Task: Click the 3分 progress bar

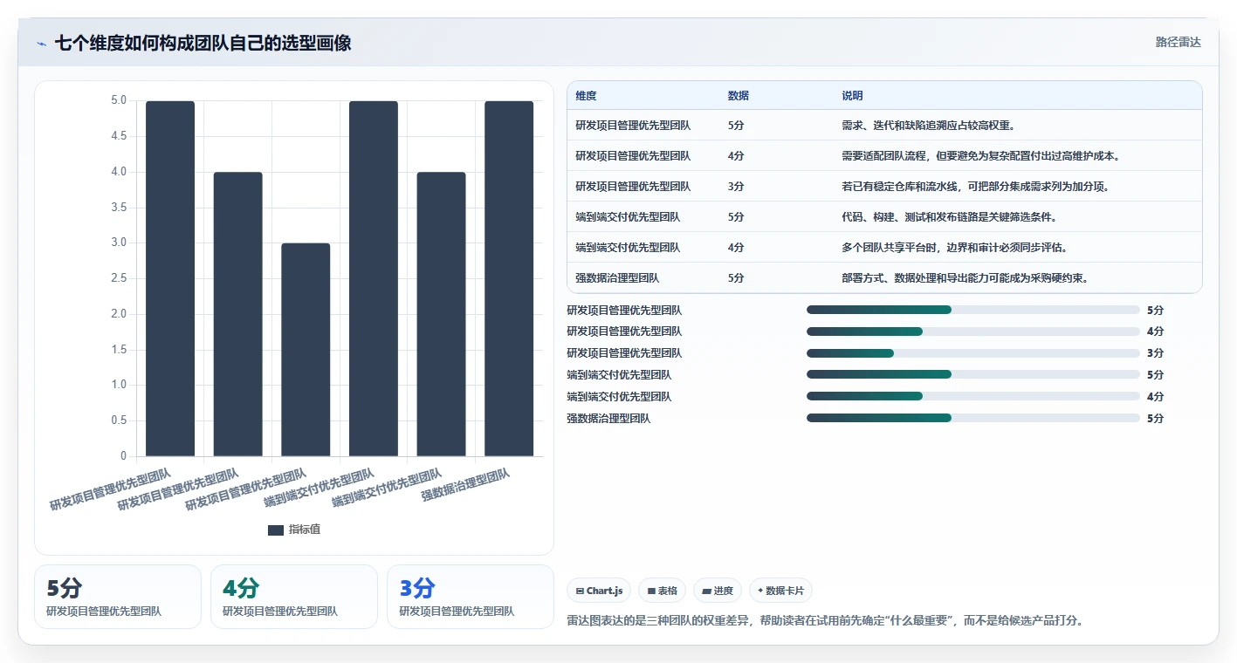Action: click(x=973, y=353)
